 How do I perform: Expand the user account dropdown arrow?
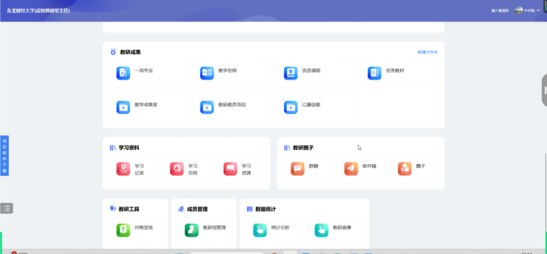[538, 10]
